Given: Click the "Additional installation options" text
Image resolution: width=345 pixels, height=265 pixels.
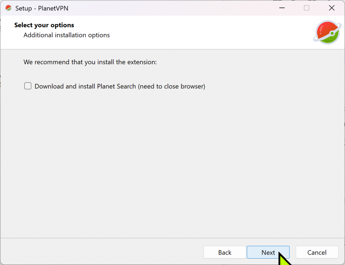Looking at the screenshot, I should pos(66,35).
